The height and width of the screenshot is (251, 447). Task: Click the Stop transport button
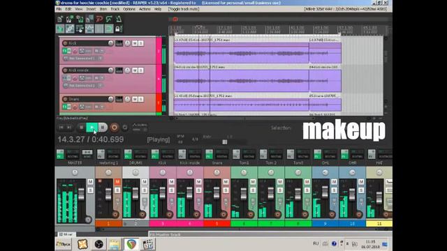coord(81,127)
